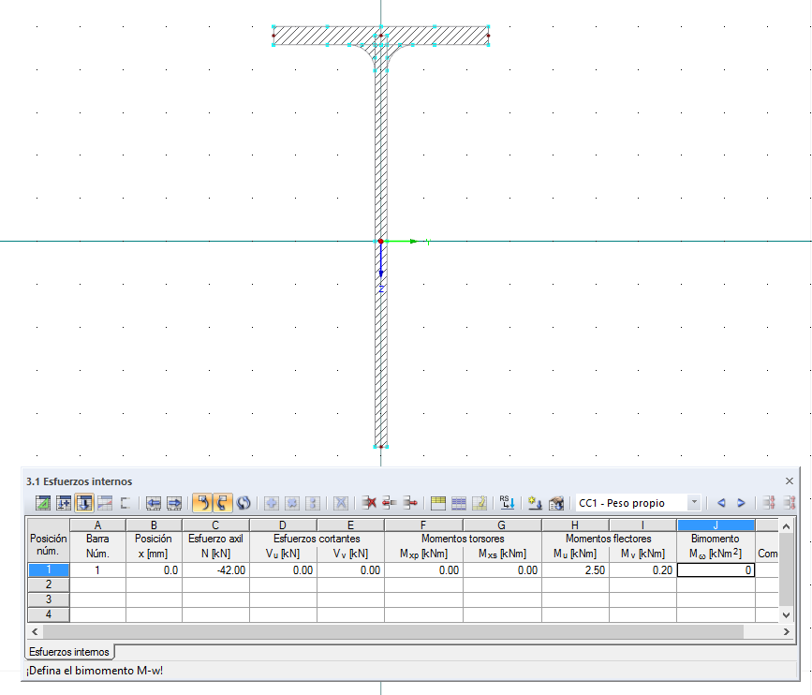This screenshot has width=812, height=695.
Task: Select row header 1
Action: (x=48, y=570)
